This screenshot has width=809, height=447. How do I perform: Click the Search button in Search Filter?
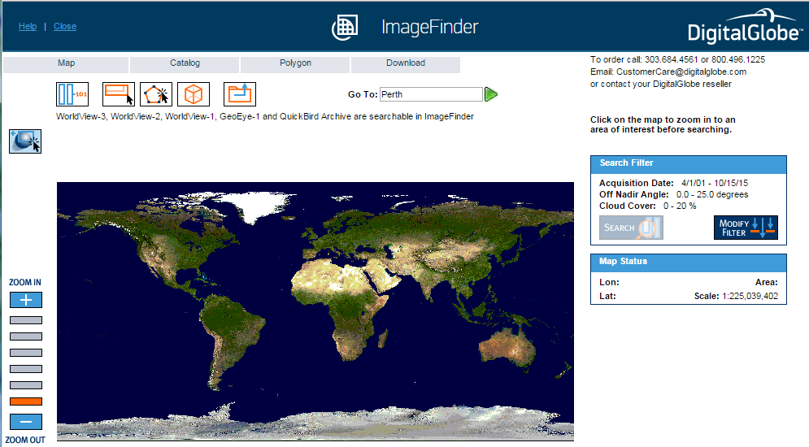631,228
